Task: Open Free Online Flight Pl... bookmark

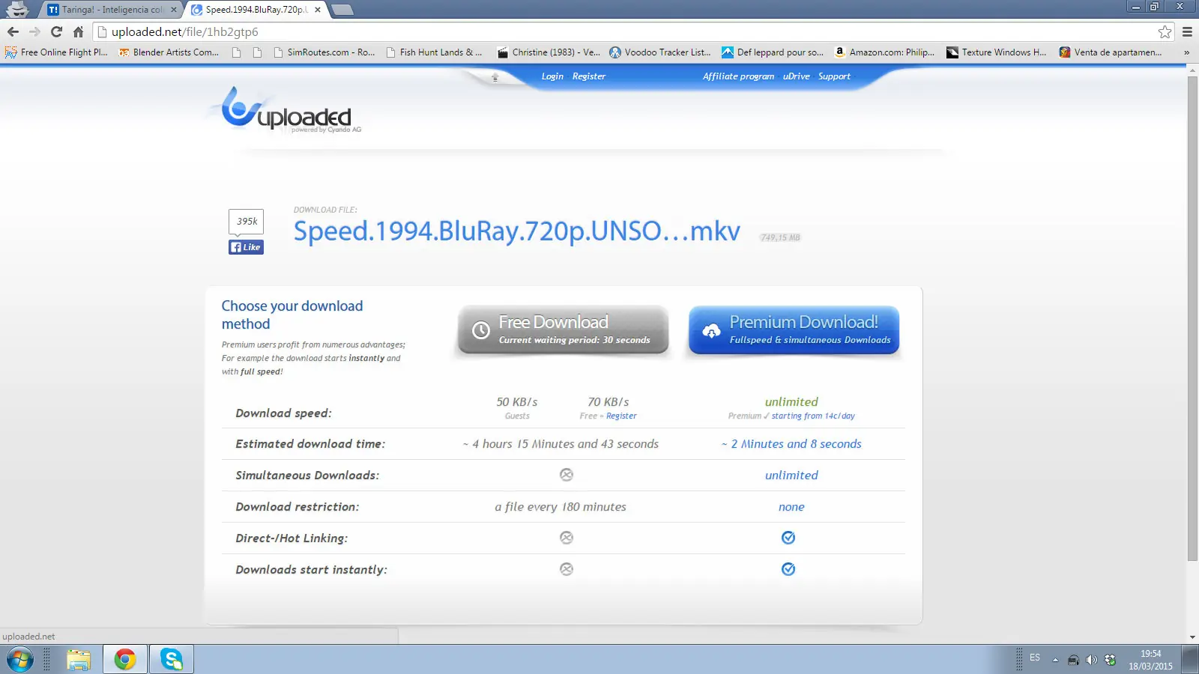Action: (56, 52)
